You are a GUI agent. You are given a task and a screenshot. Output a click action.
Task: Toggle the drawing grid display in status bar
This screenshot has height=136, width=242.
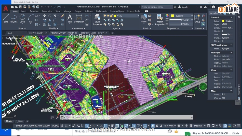(62, 126)
